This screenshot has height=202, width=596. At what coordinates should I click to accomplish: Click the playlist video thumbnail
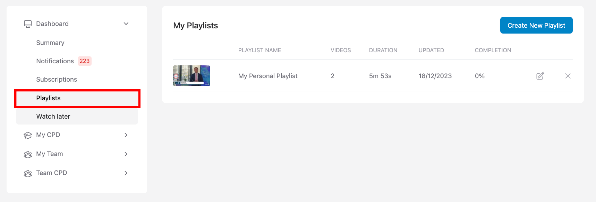pyautogui.click(x=191, y=76)
